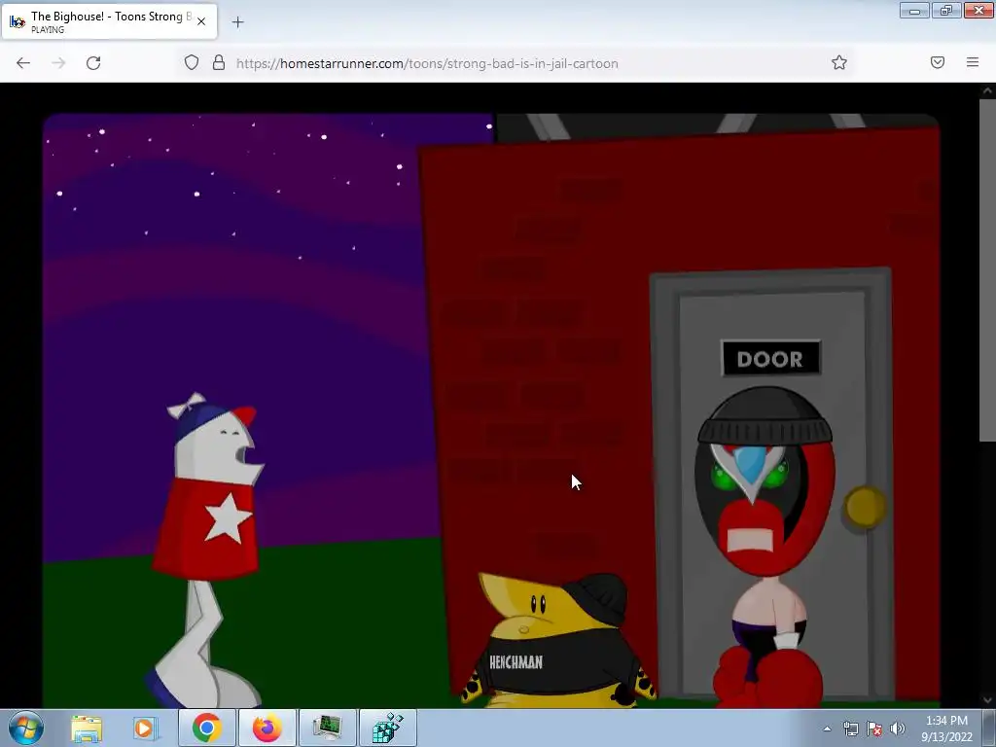Image resolution: width=996 pixels, height=747 pixels.
Task: Select The Bighouse! Toons tab
Action: coord(109,21)
